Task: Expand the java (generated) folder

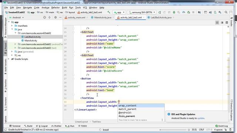Action: pyautogui.click(x=12, y=52)
